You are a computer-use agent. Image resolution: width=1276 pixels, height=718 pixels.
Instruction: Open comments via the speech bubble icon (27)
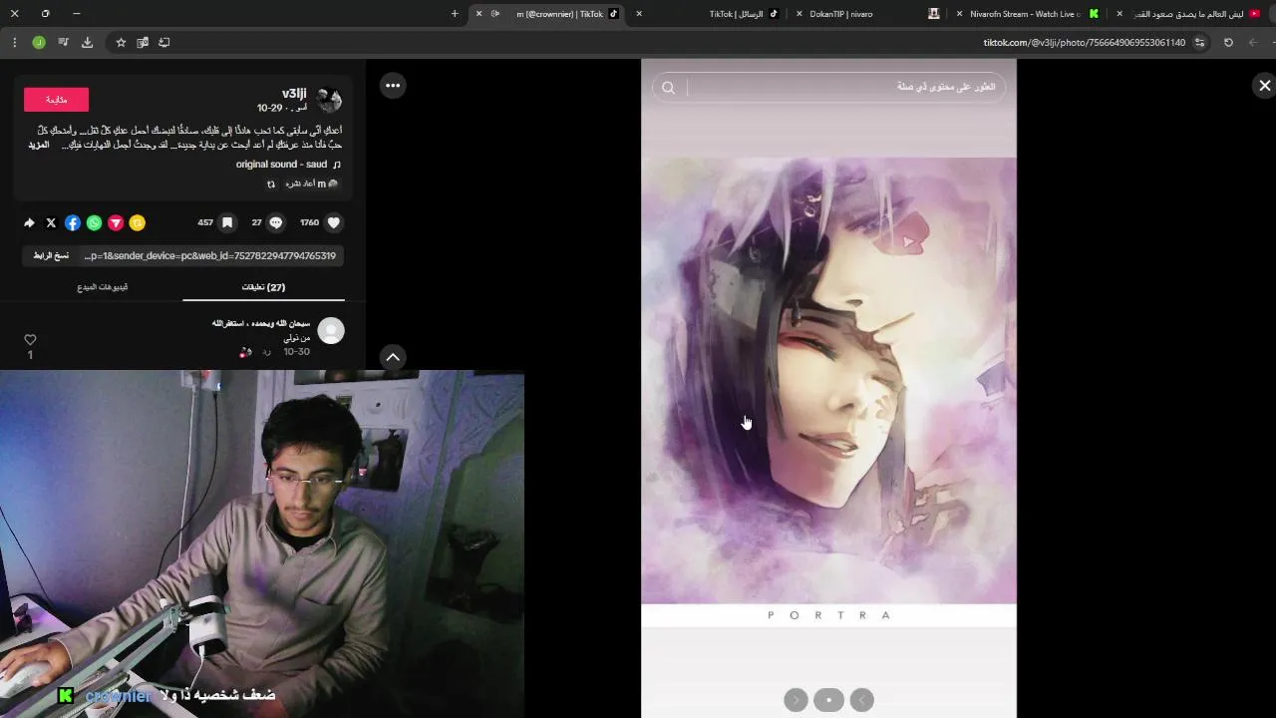(276, 222)
